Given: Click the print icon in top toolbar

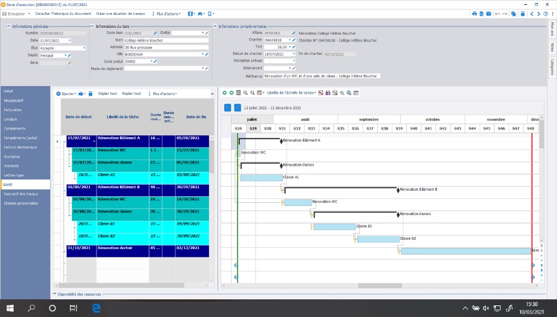Looking at the screenshot, I should [x=474, y=14].
